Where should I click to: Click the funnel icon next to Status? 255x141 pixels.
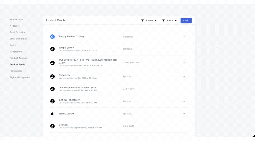[x=163, y=20]
